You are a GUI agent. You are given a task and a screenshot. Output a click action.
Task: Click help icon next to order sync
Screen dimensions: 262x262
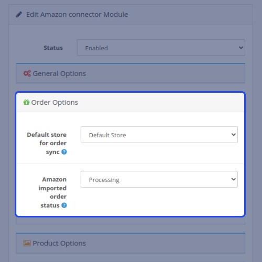point(64,152)
